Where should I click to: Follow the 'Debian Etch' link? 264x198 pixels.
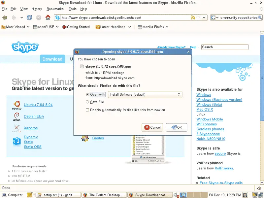tap(34, 116)
